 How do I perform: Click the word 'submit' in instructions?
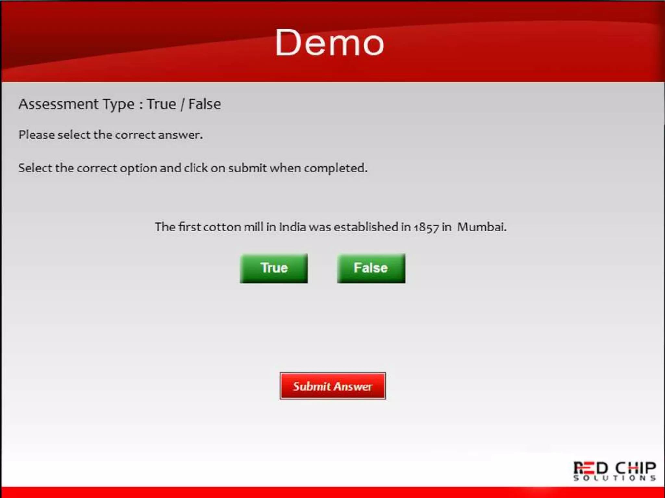pos(247,168)
